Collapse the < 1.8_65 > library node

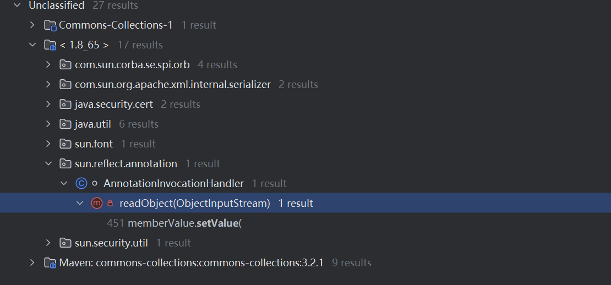32,45
